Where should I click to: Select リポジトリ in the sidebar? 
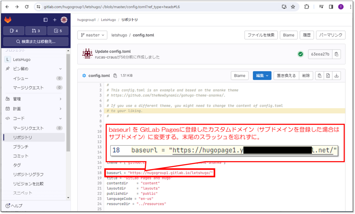pos(34,137)
